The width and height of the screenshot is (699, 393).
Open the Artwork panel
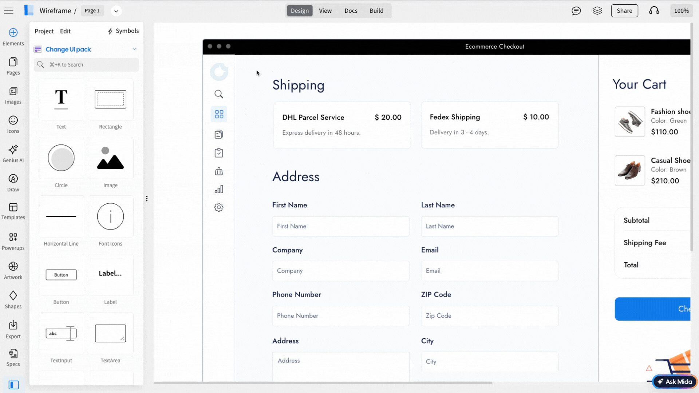click(x=13, y=270)
